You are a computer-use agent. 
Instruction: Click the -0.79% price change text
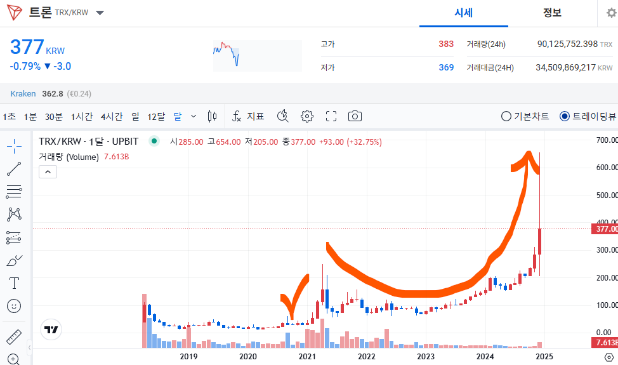[x=25, y=66]
